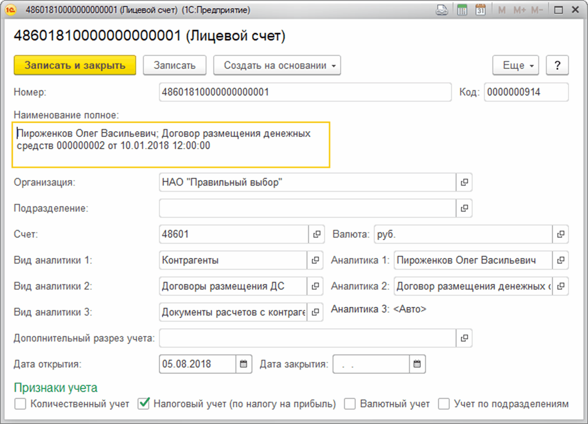Click the Валюта field руб.

coord(463,234)
